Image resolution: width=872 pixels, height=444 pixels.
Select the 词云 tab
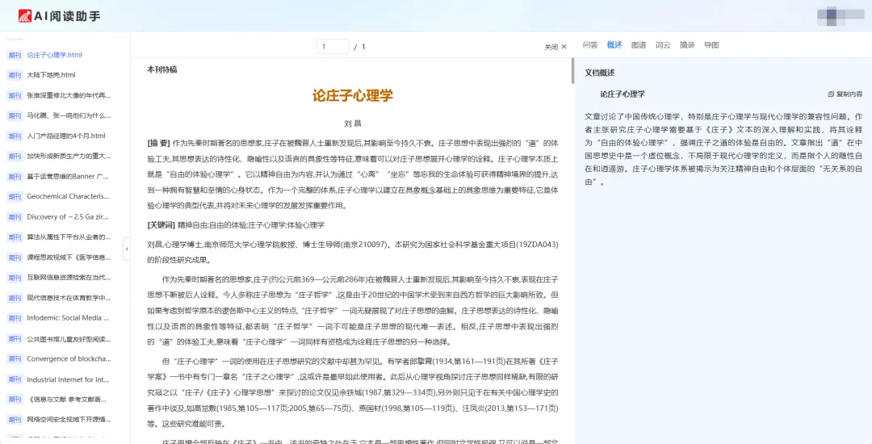pos(663,45)
